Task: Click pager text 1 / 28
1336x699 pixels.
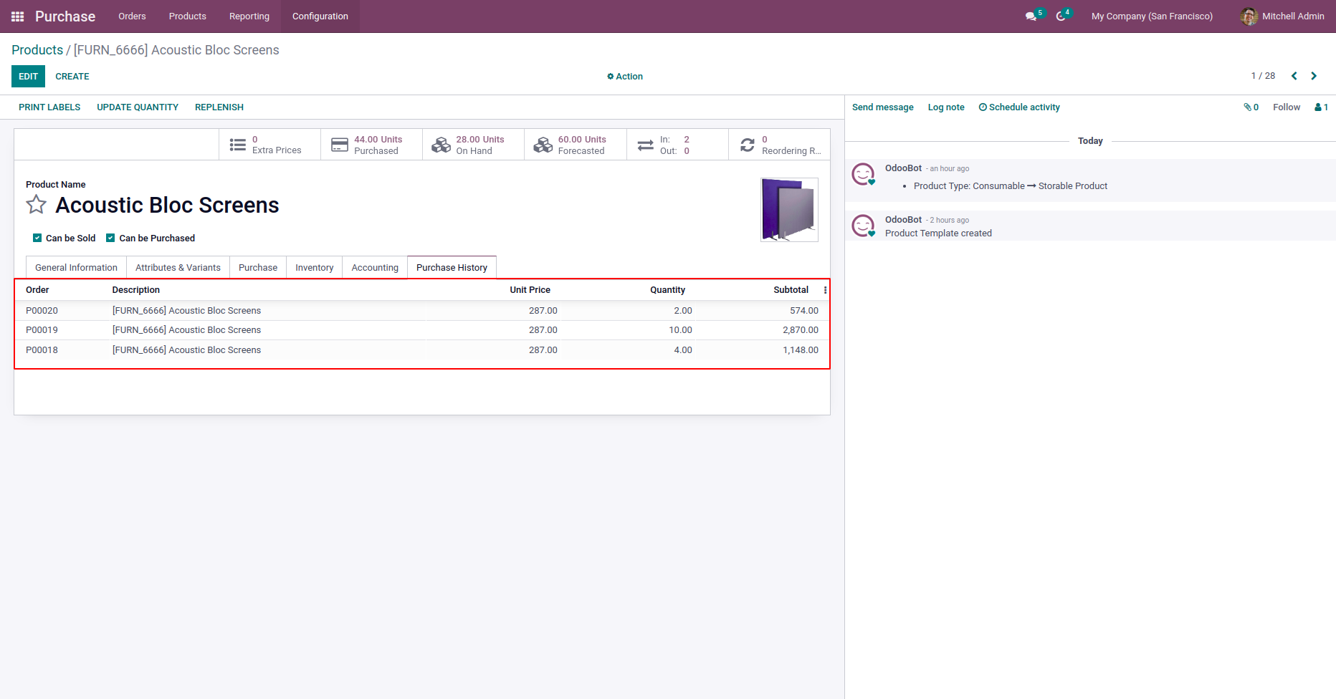Action: click(1263, 76)
